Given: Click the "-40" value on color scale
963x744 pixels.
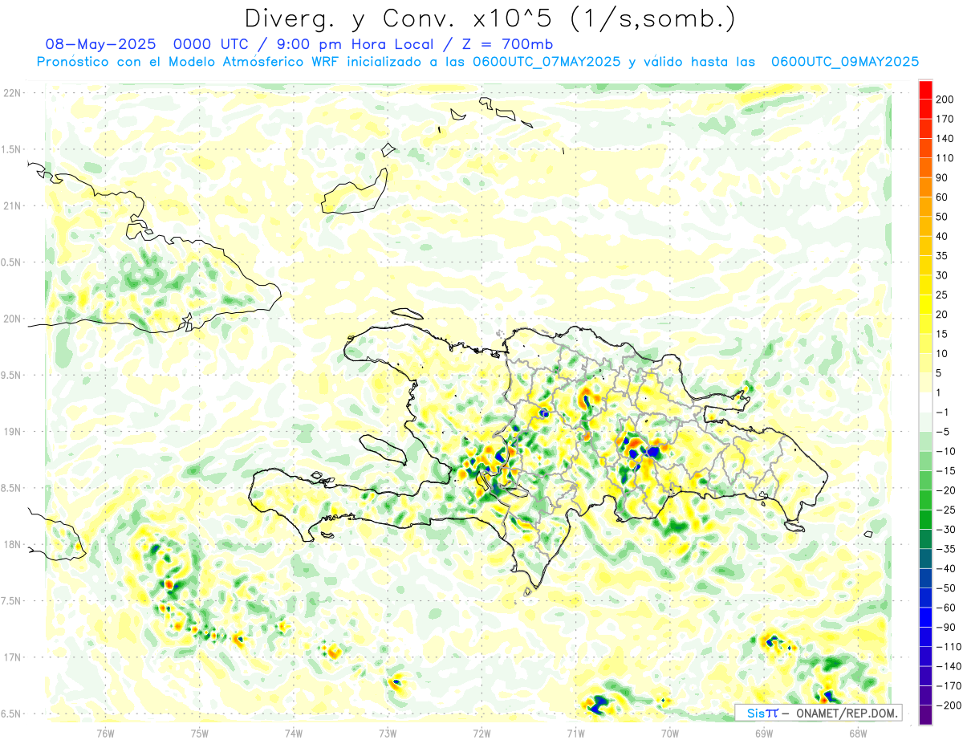Looking at the screenshot, I should (x=945, y=568).
